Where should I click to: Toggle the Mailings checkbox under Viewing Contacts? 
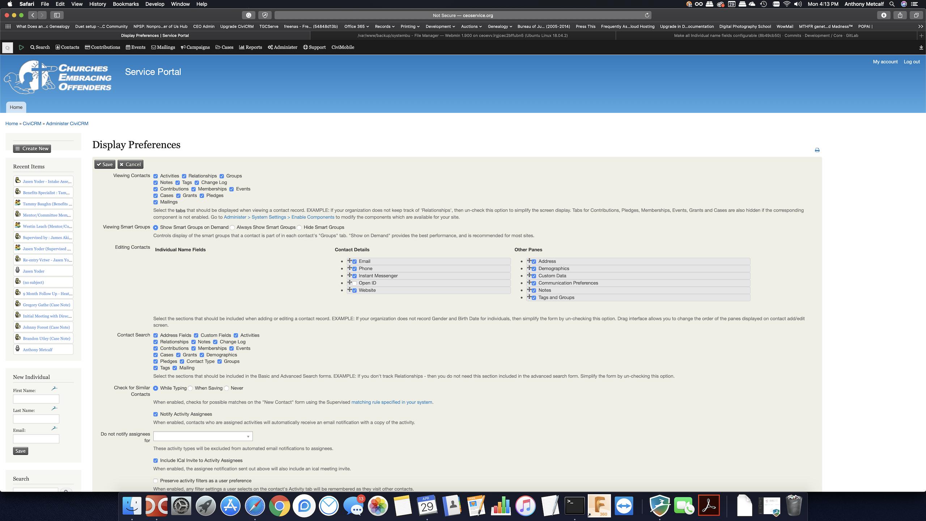coord(156,202)
